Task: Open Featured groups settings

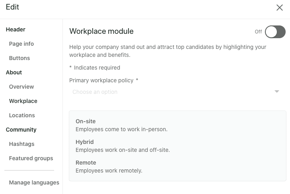Action: (x=31, y=158)
